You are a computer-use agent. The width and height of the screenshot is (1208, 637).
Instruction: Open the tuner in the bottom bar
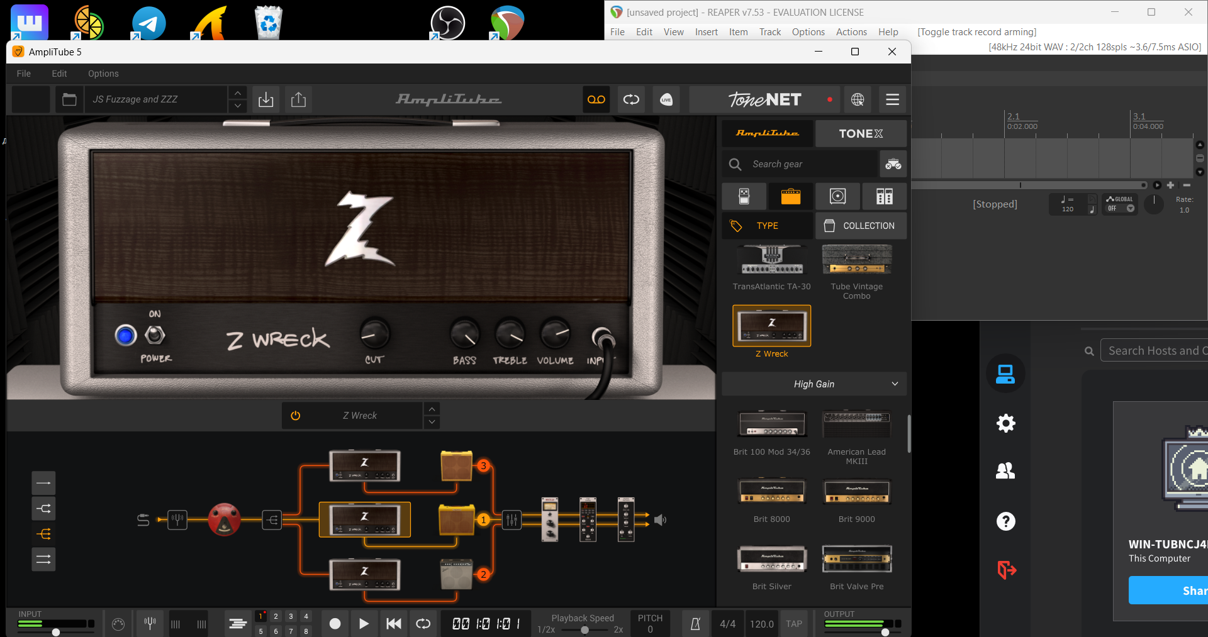[150, 623]
